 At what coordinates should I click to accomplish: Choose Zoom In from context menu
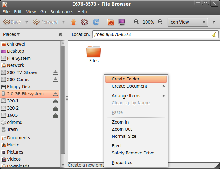(136, 122)
